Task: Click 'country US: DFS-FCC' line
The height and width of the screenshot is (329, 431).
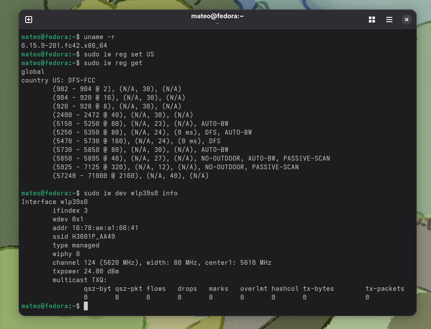Action: point(58,80)
